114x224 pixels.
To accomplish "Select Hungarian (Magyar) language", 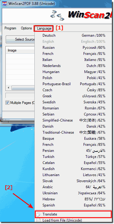I will click(73, 72).
